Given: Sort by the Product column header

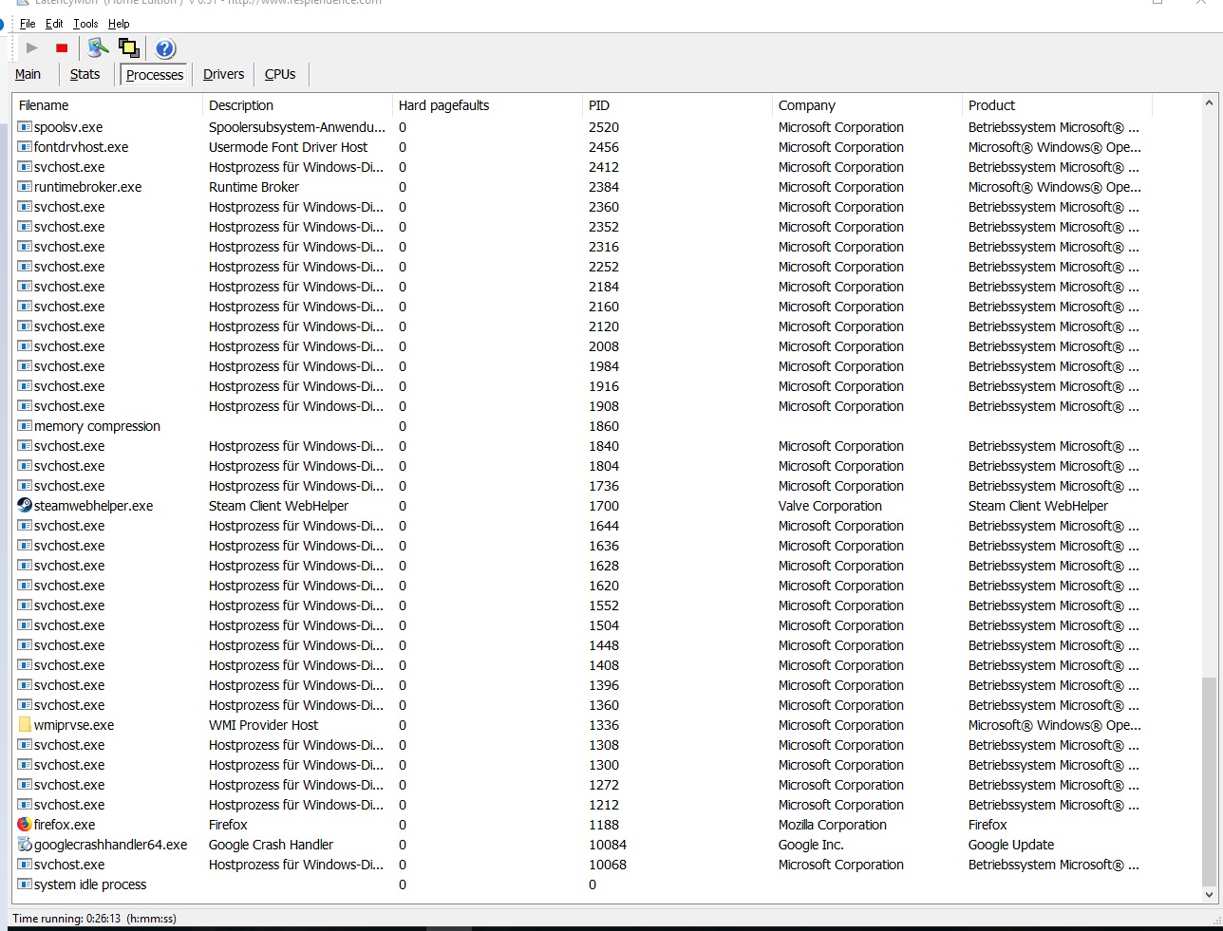Looking at the screenshot, I should click(x=1057, y=105).
